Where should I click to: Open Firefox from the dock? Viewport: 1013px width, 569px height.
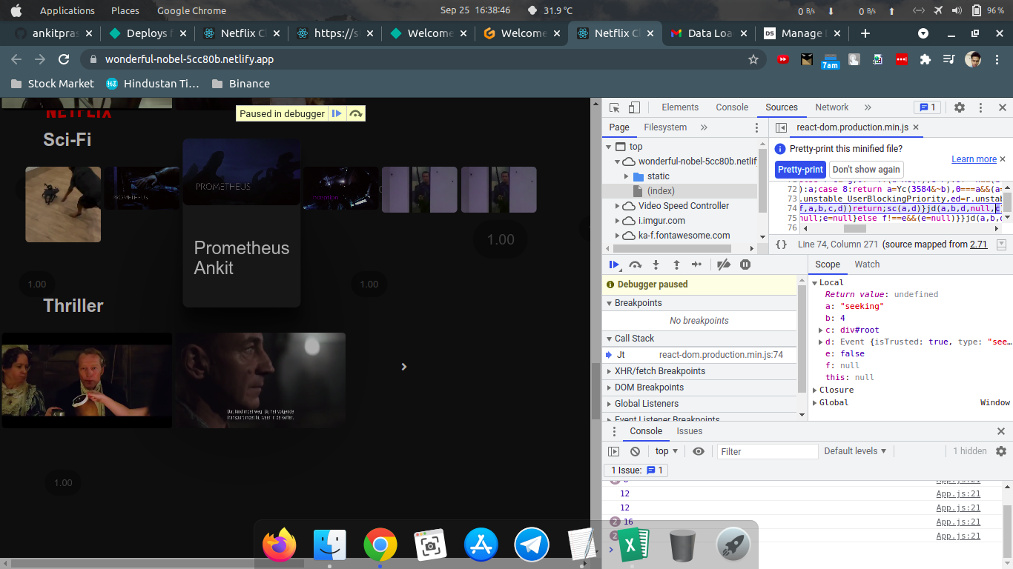point(280,545)
